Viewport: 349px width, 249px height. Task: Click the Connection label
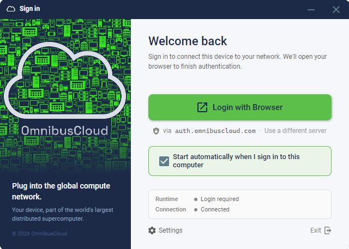click(171, 209)
